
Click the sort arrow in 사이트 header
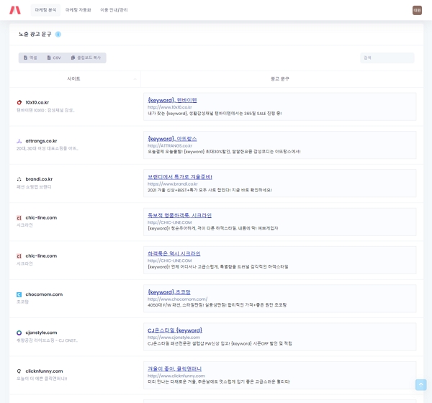click(135, 79)
